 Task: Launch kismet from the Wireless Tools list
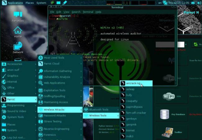(136, 130)
